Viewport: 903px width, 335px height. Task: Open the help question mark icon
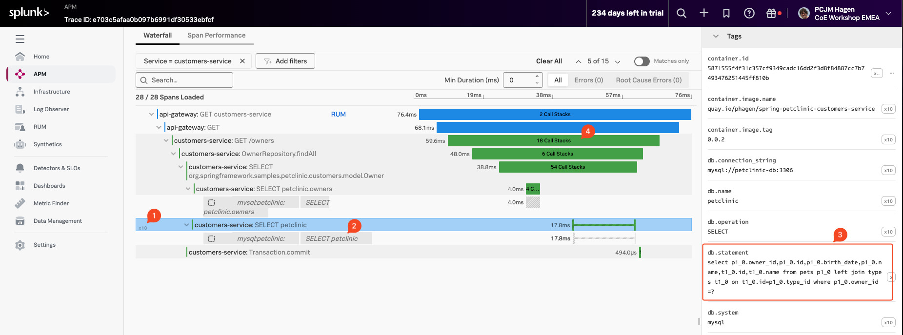pos(749,13)
